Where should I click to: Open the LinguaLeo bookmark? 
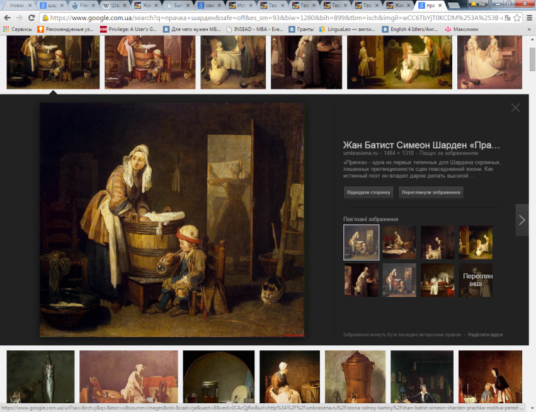347,30
